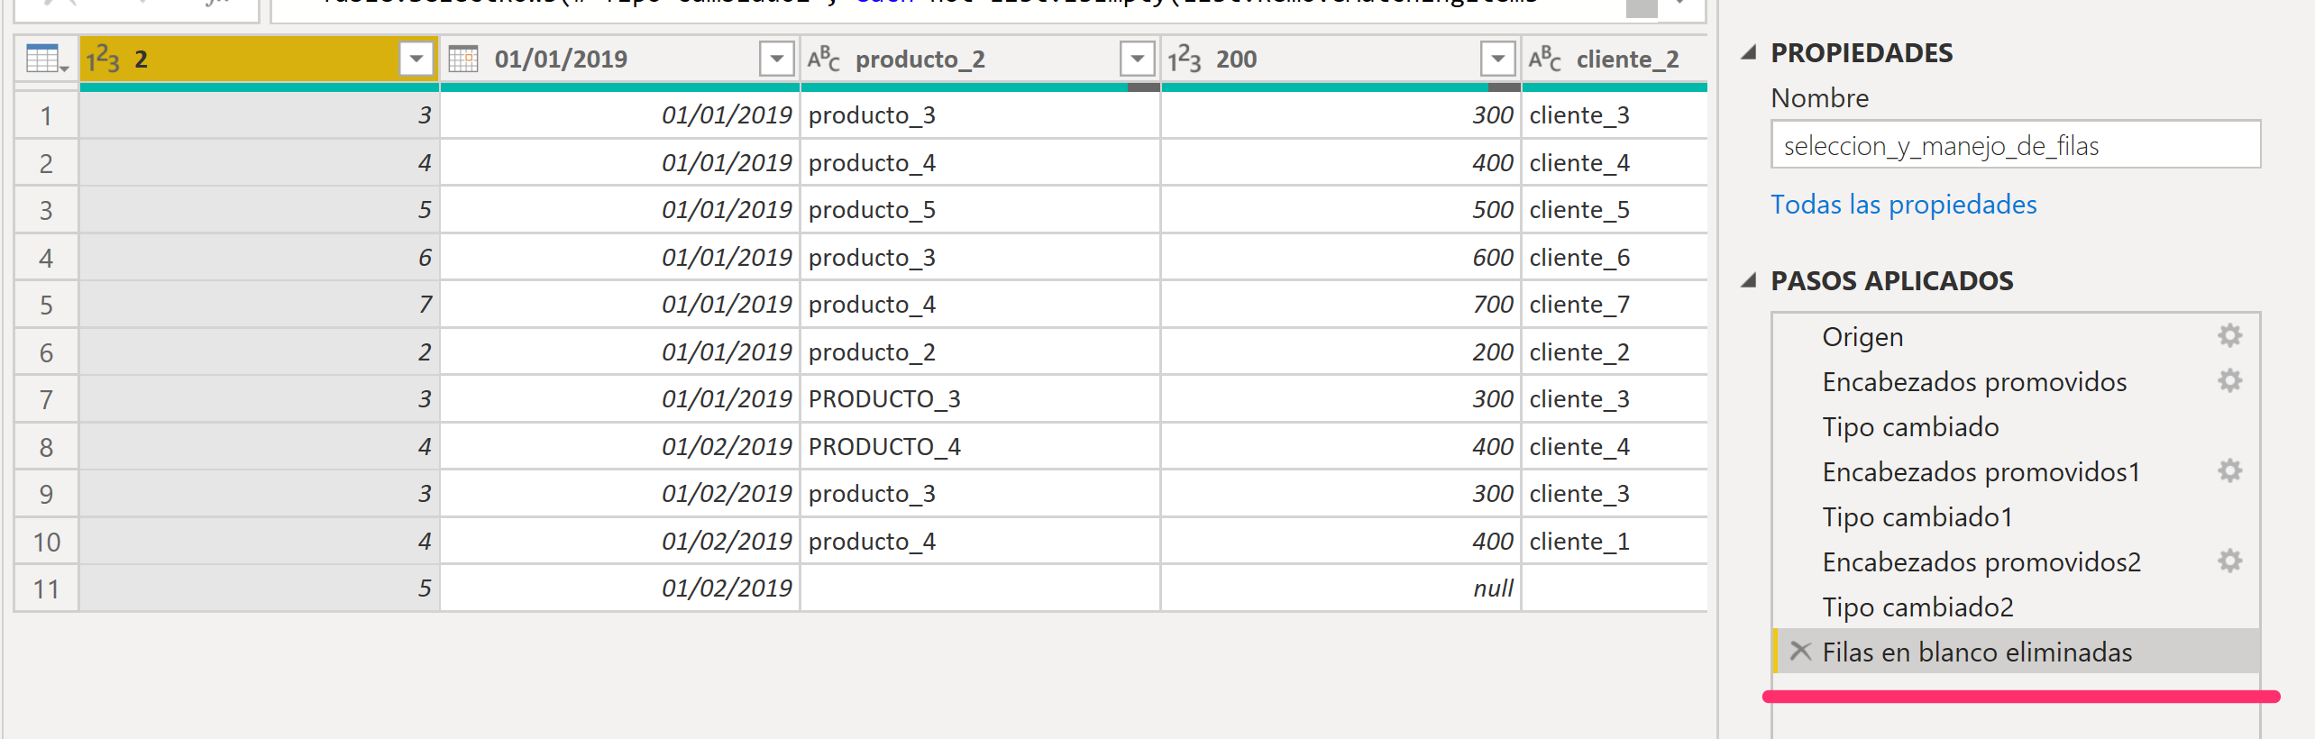Click the value 6 in row 4
The width and height of the screenshot is (2315, 739).
point(260,258)
